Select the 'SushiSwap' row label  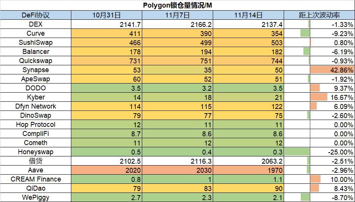tap(36, 43)
